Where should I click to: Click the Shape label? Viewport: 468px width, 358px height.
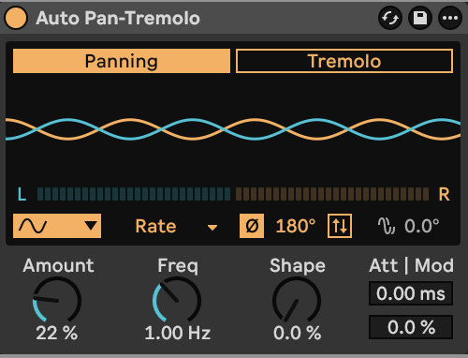(298, 266)
